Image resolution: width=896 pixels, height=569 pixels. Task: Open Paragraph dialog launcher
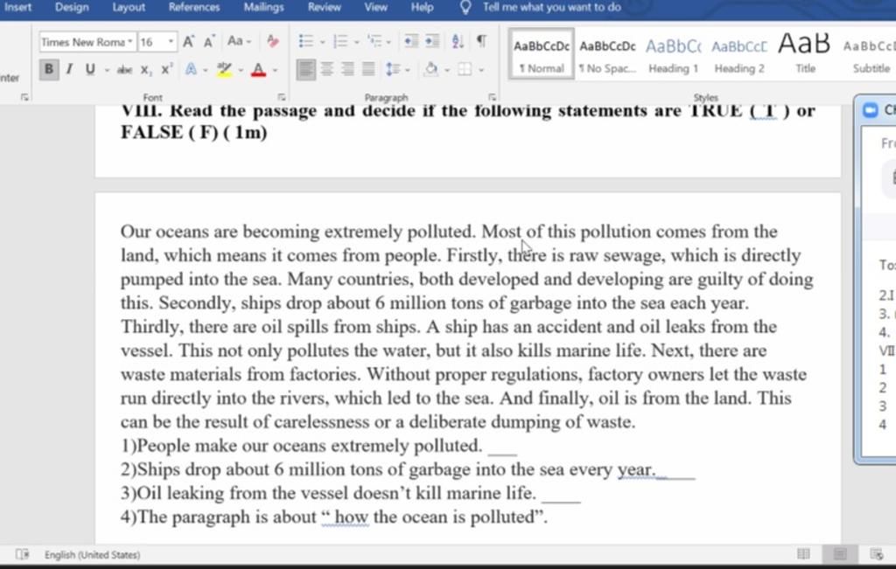tap(492, 97)
